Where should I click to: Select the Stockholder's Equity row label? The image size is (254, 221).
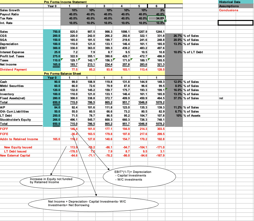pyautogui.click(x=15, y=120)
